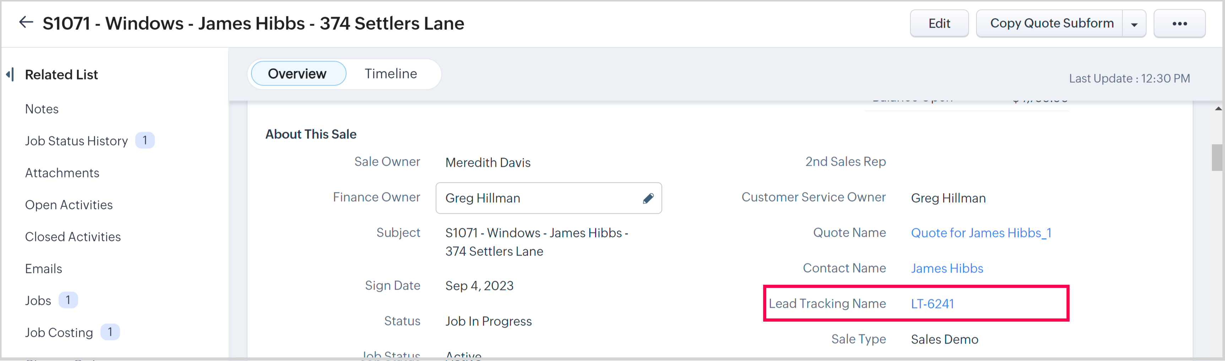
Task: Open the James Hibbs contact link
Action: pos(946,268)
